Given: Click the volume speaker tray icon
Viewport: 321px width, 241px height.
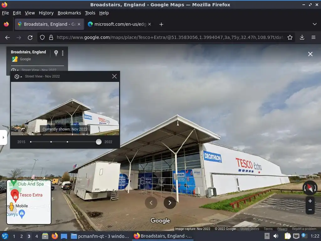Looking at the screenshot, I should [276, 236].
